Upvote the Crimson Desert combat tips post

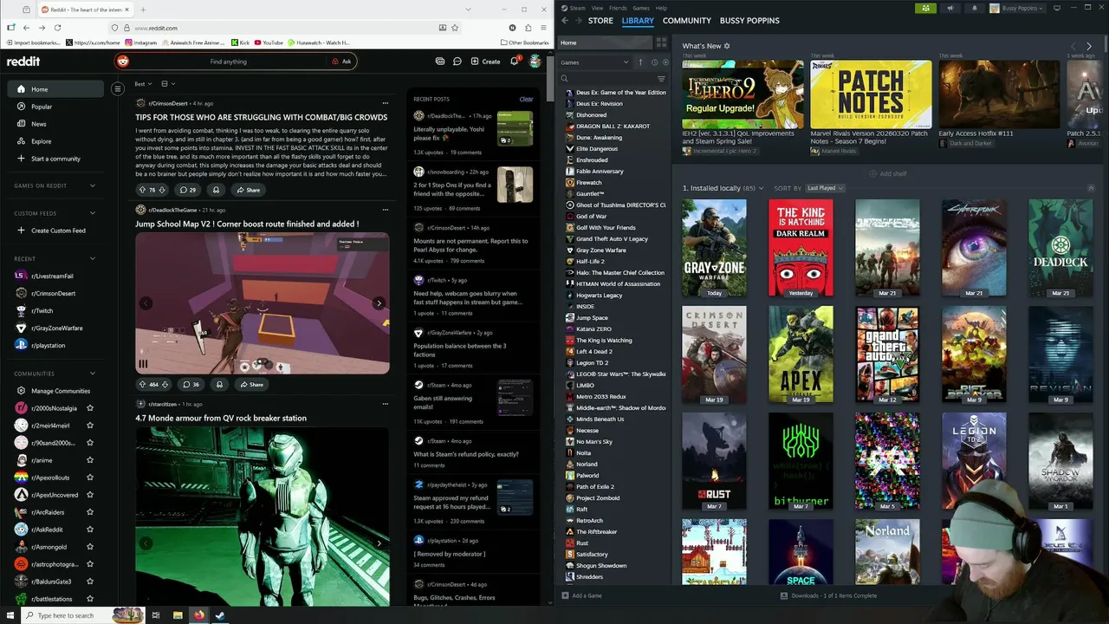(142, 190)
